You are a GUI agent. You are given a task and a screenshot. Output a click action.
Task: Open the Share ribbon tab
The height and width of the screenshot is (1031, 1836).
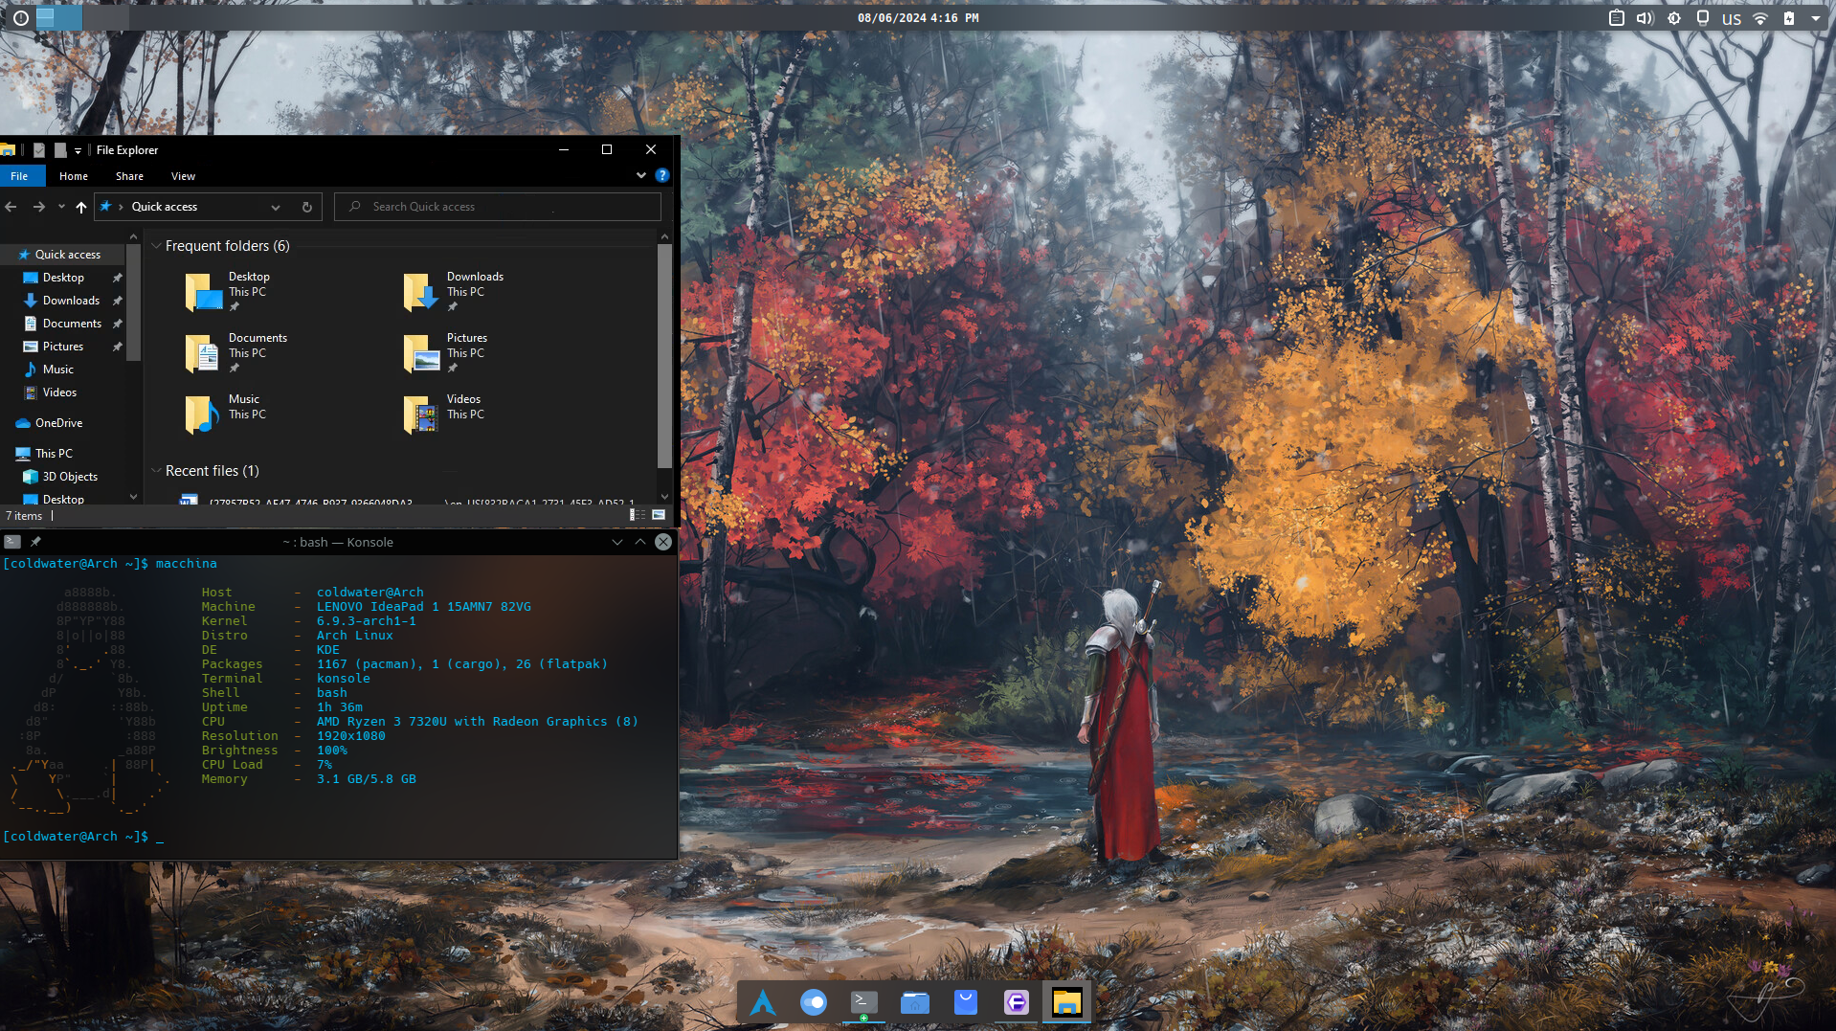coord(129,176)
